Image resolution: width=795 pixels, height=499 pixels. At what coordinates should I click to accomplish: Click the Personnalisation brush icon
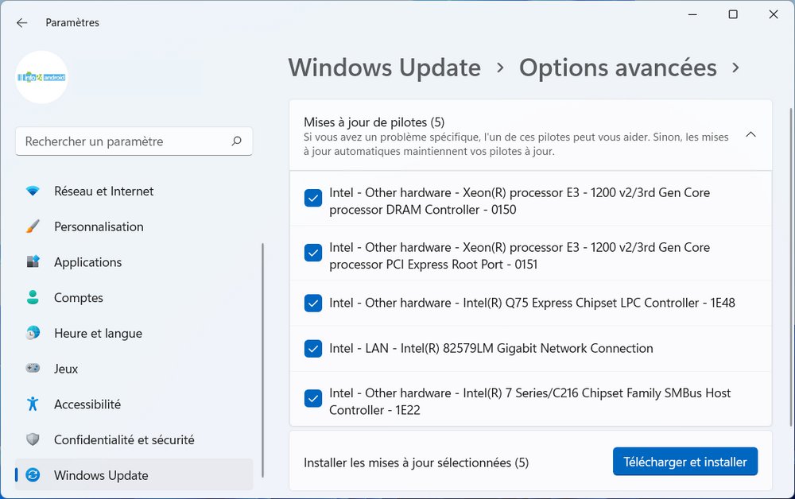click(x=33, y=226)
